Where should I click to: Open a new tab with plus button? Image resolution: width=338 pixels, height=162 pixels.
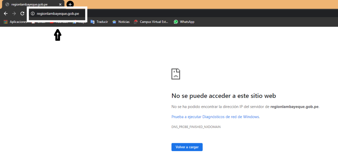[70, 4]
